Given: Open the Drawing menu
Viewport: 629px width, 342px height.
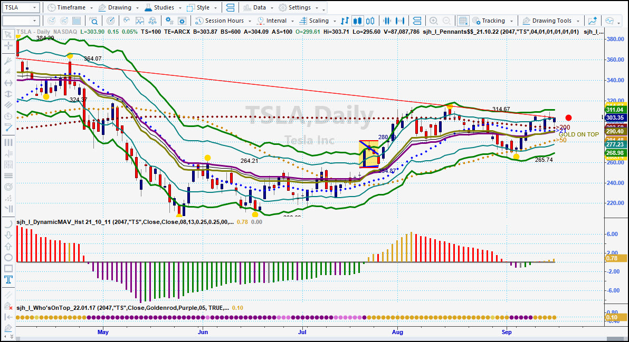Looking at the screenshot, I should pos(118,7).
